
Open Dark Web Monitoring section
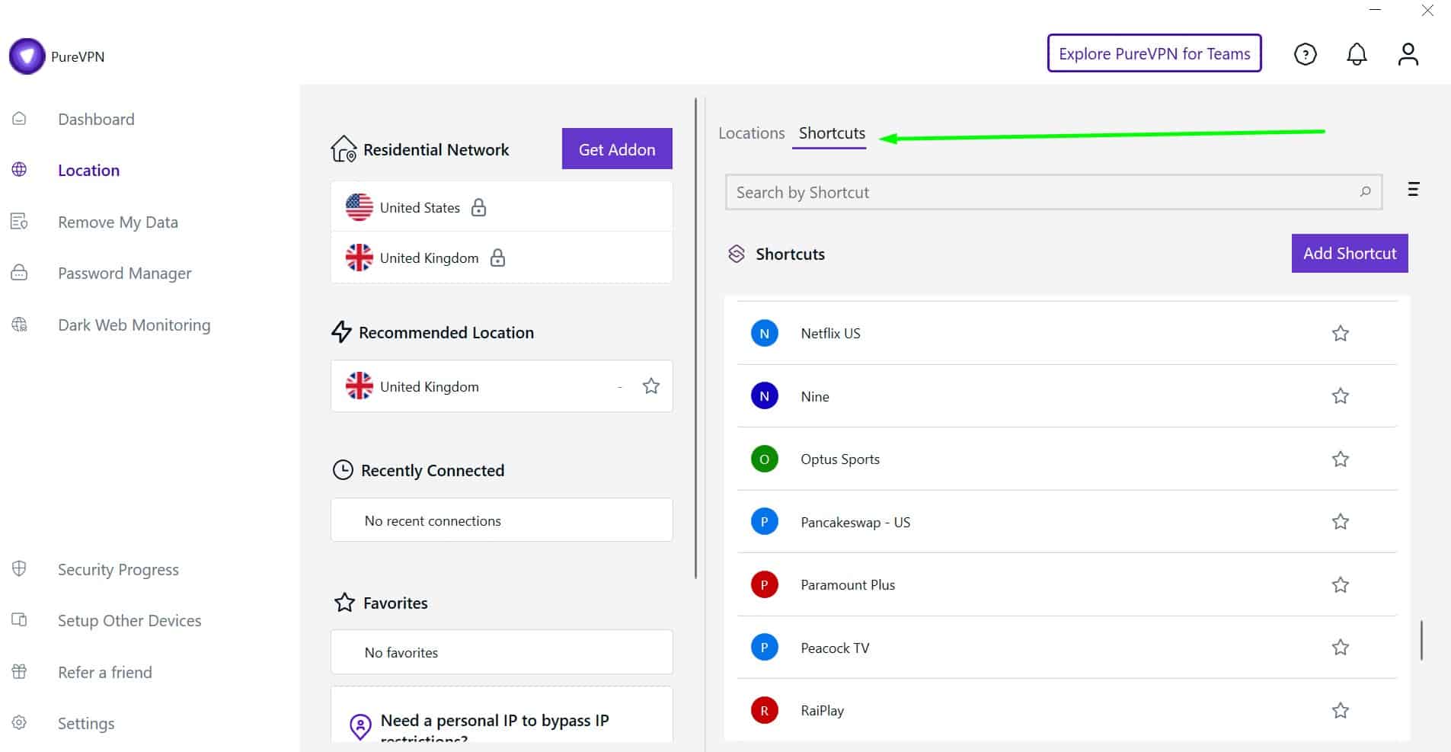[134, 325]
